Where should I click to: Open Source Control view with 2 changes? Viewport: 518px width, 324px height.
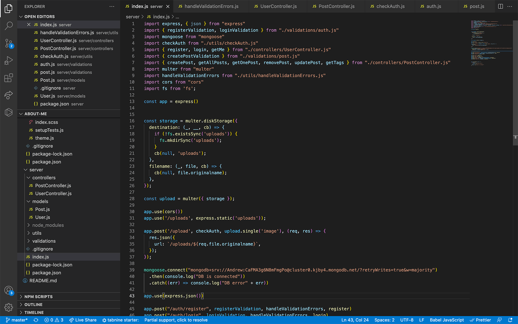(x=9, y=43)
